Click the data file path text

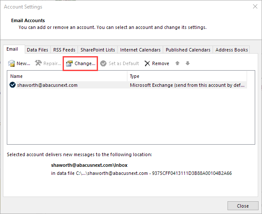click(141, 173)
